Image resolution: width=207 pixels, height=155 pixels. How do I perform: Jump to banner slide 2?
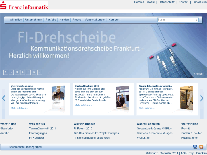11,72
